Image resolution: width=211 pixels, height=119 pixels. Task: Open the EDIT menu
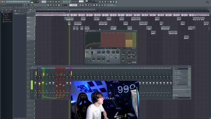9,2
